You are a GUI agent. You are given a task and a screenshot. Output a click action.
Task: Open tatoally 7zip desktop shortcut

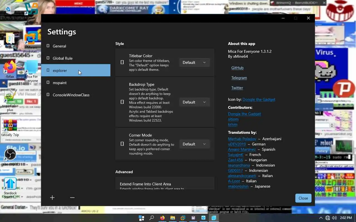(10, 128)
